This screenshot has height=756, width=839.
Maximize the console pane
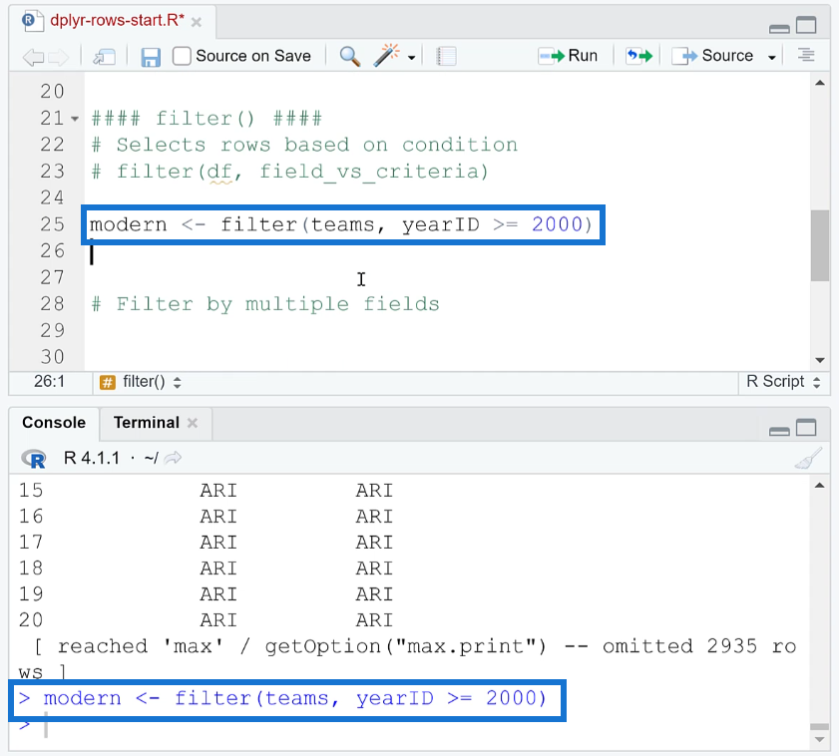(806, 428)
